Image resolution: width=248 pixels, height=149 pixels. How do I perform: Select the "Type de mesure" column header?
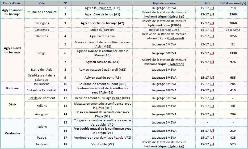pos(163,3)
